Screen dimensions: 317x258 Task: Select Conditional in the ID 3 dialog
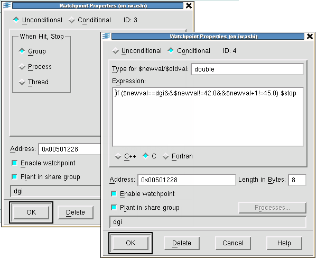(72, 20)
